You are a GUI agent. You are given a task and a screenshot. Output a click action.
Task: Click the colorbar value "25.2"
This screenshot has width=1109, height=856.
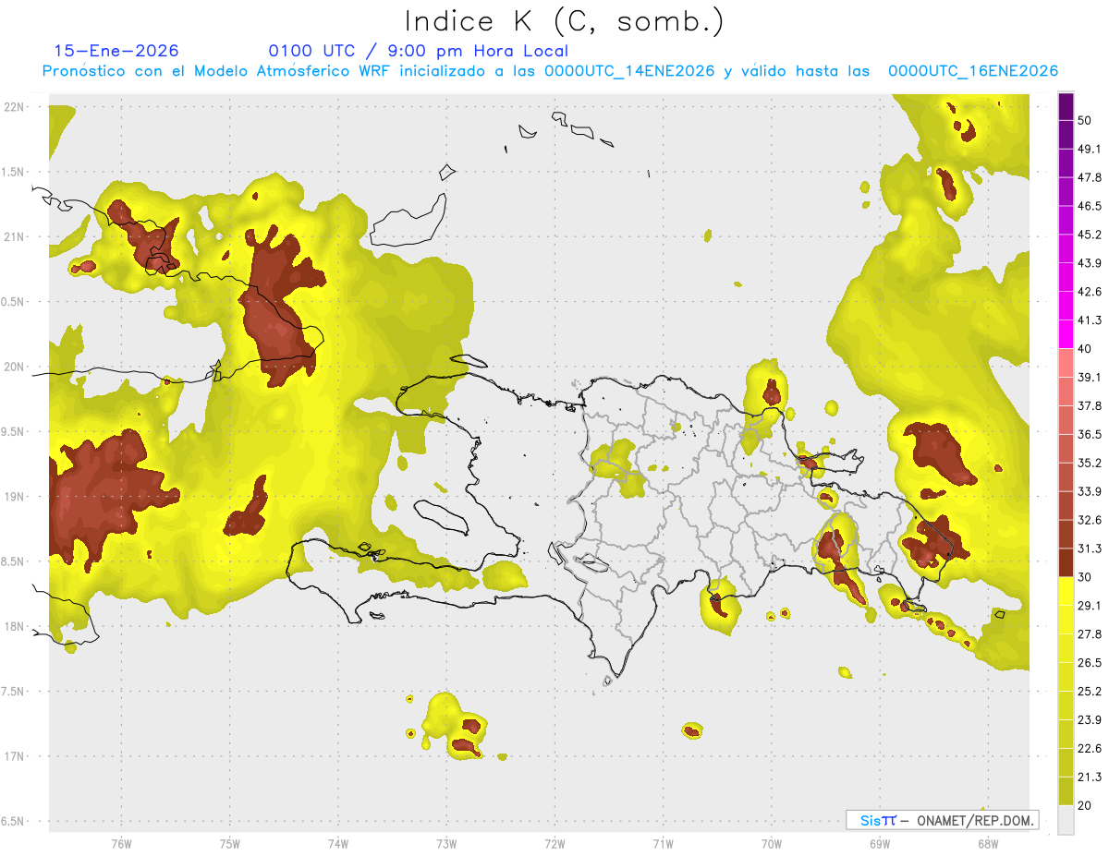coord(1090,692)
